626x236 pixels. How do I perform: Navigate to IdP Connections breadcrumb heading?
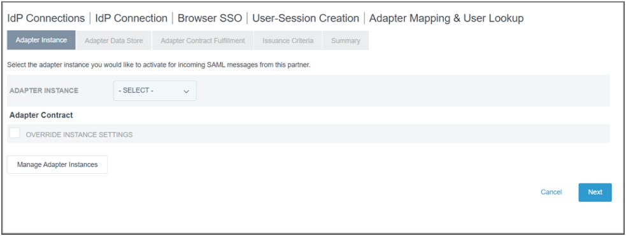click(46, 18)
